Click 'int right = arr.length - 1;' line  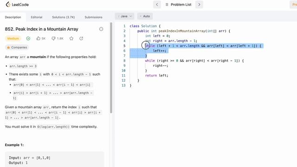pyautogui.click(x=171, y=41)
